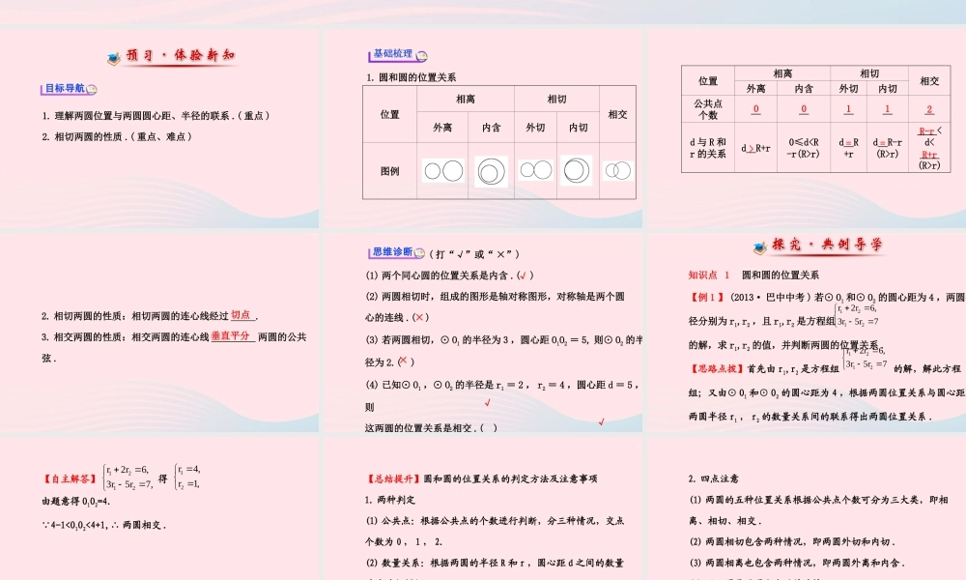
Task: Click the 外离 cell in the diagram table
Action: [442, 128]
